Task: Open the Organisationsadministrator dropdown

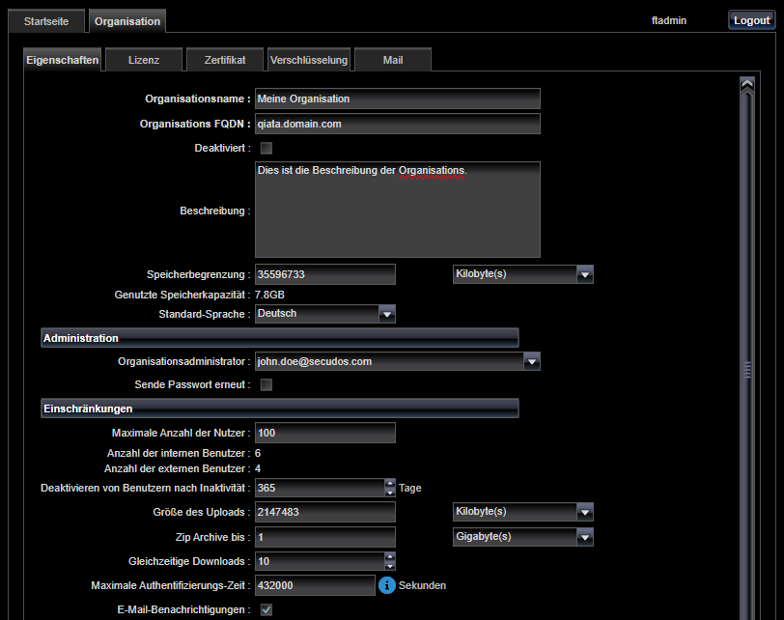Action: 530,362
